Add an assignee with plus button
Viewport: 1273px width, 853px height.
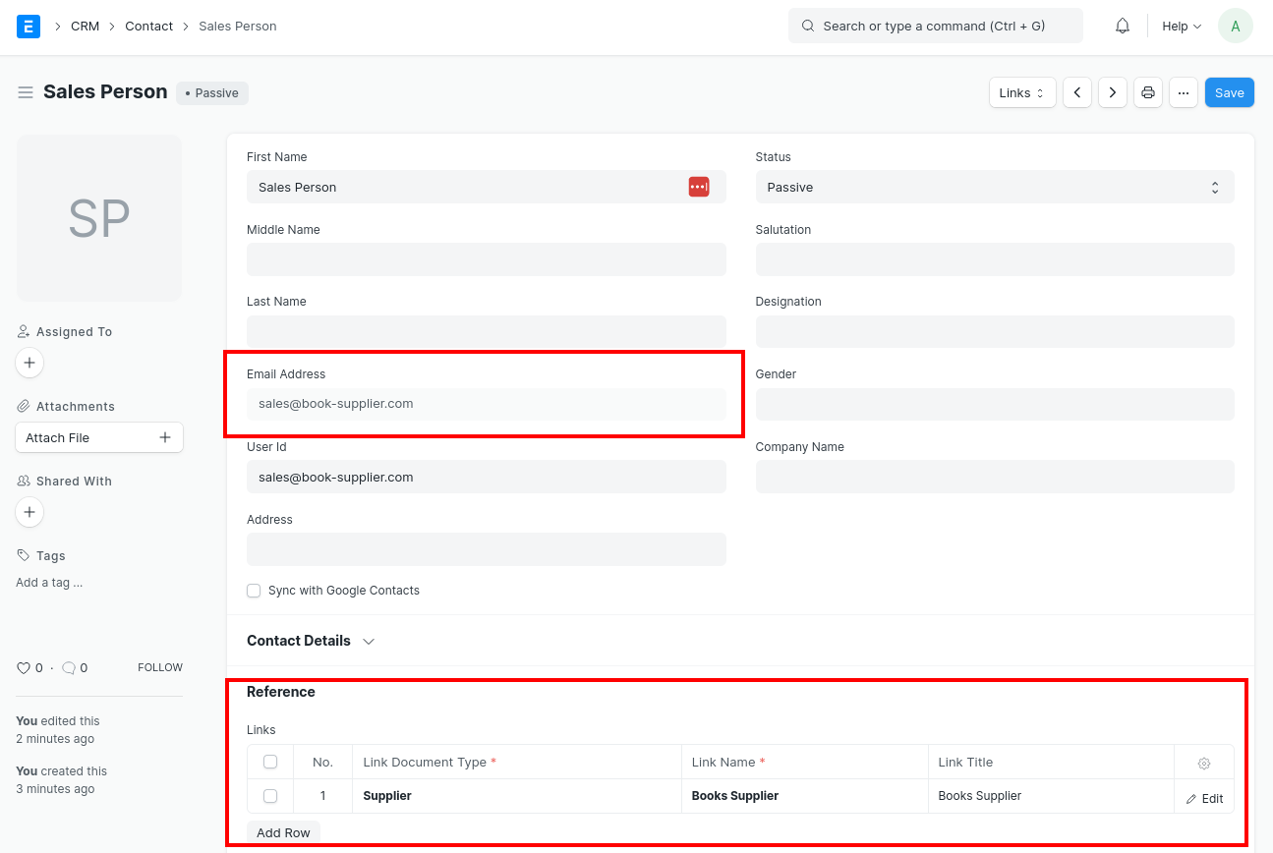[x=29, y=363]
